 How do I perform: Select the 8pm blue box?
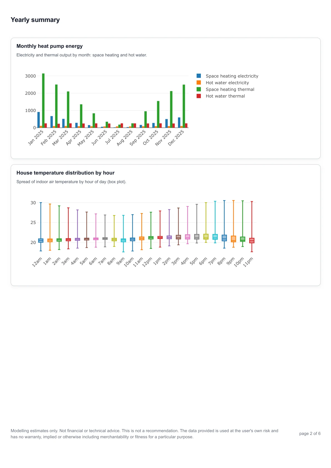click(x=224, y=238)
